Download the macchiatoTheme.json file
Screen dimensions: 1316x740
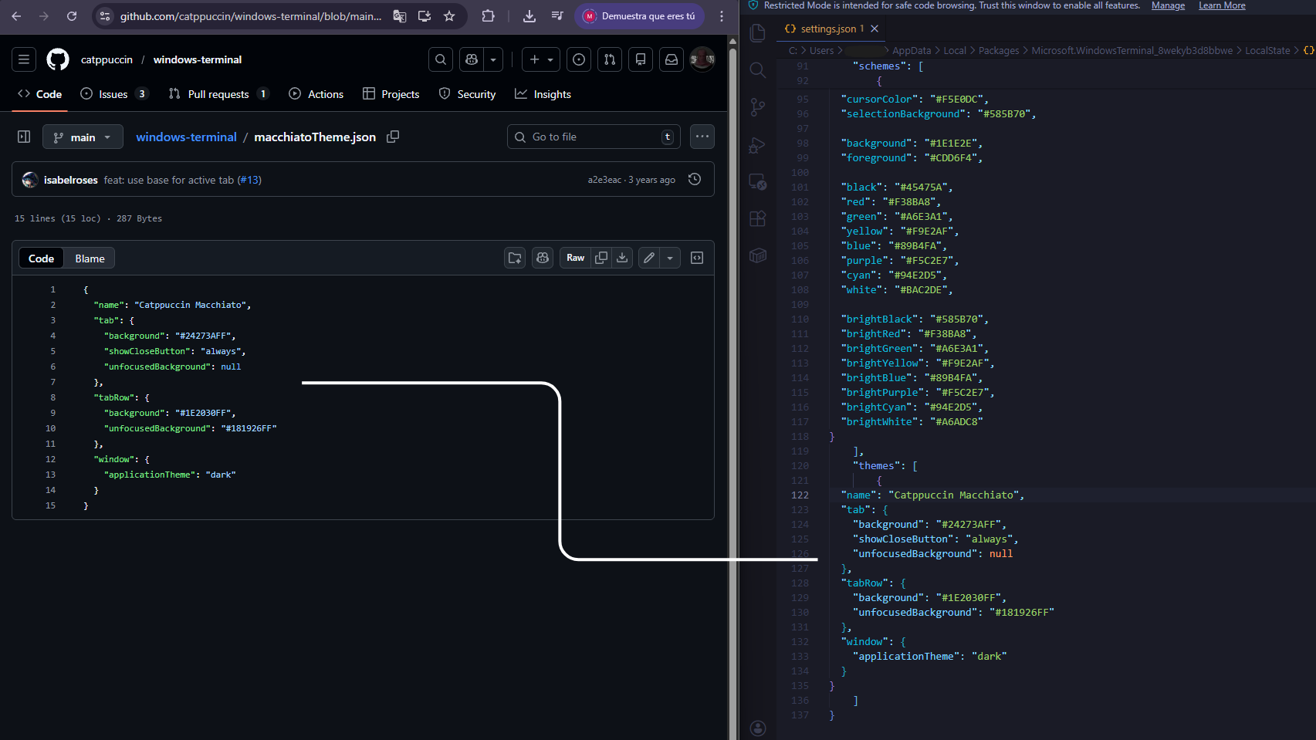tap(622, 258)
